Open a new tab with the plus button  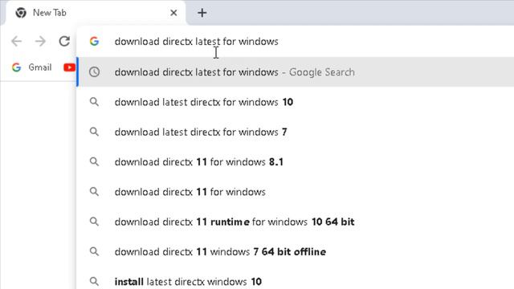click(x=202, y=13)
